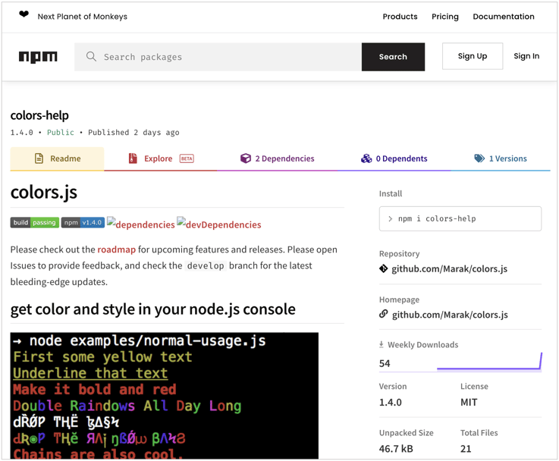
Task: Follow the roadmap link
Action: coord(116,249)
